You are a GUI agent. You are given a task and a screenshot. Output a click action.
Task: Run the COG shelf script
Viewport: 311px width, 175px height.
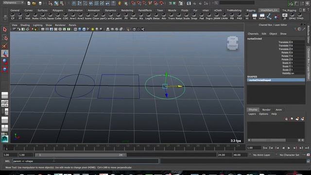point(66,16)
